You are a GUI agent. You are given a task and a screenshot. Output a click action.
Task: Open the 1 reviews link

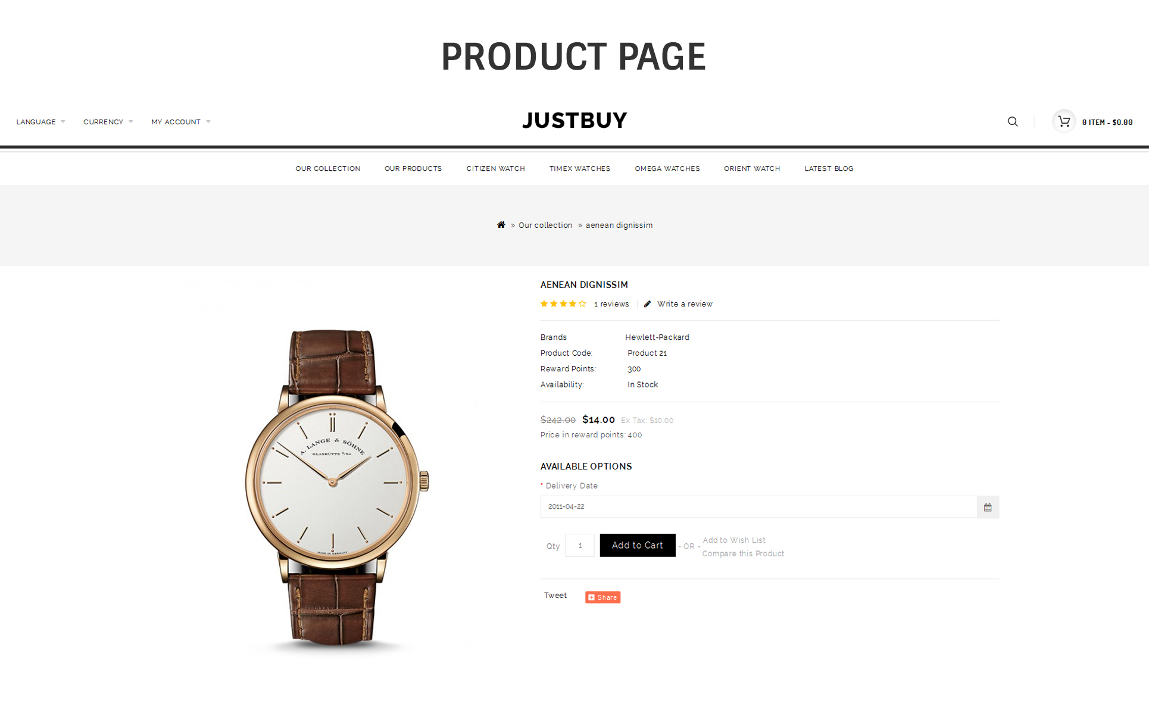[x=611, y=304]
